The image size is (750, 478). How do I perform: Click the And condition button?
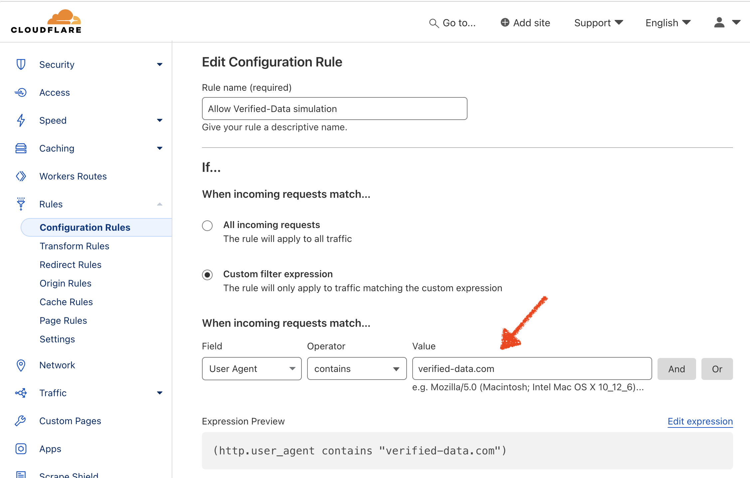[676, 369]
